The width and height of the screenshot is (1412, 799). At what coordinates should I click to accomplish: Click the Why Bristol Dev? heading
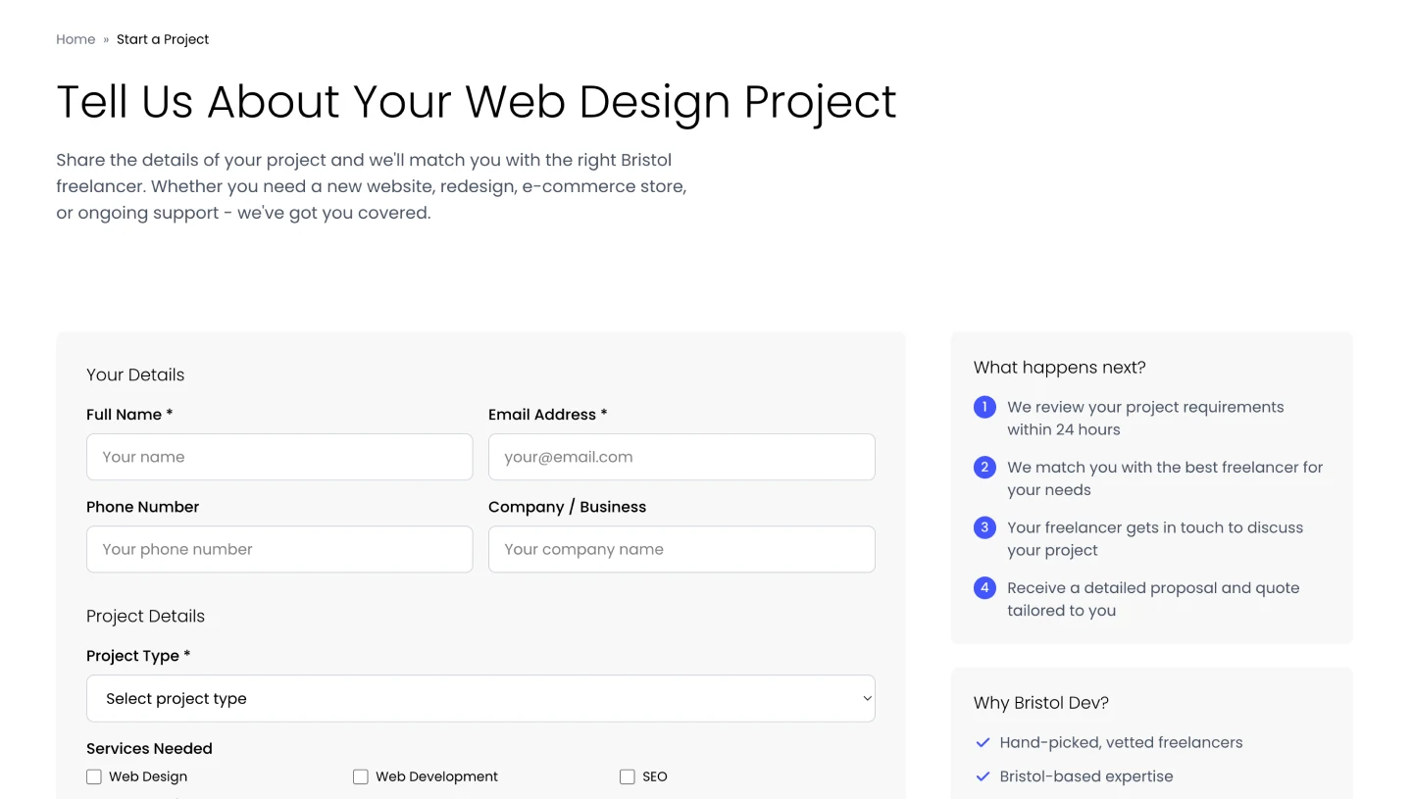[x=1040, y=703]
